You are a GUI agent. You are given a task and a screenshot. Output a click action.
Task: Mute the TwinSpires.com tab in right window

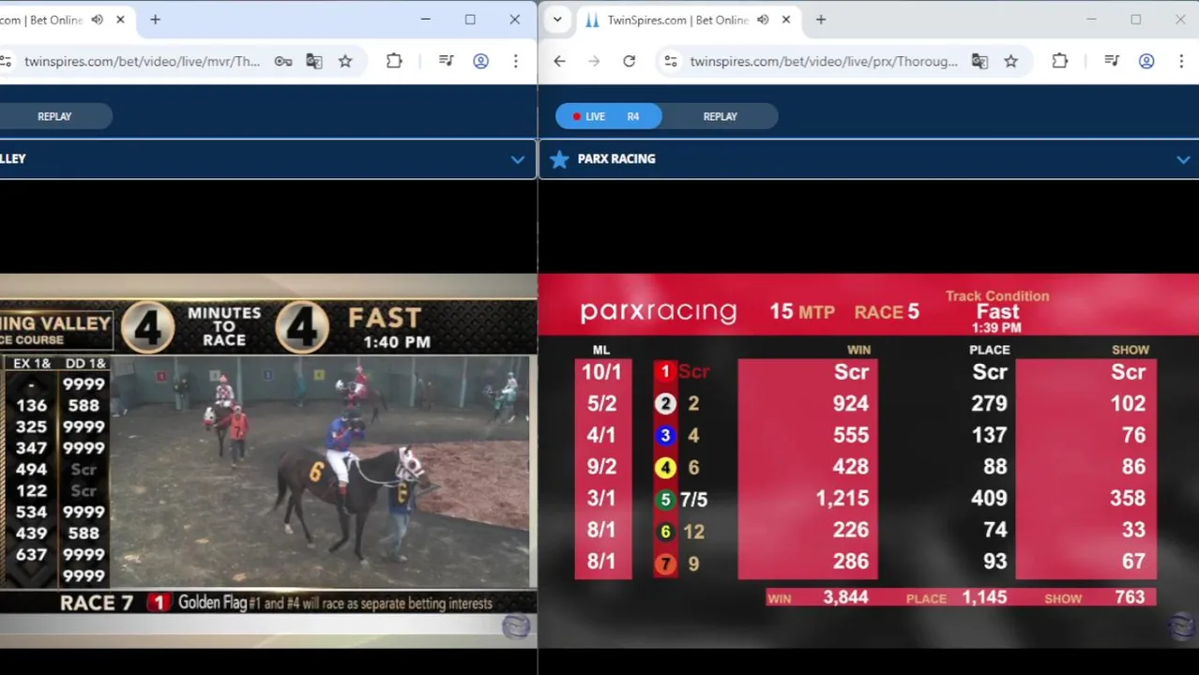pos(763,20)
